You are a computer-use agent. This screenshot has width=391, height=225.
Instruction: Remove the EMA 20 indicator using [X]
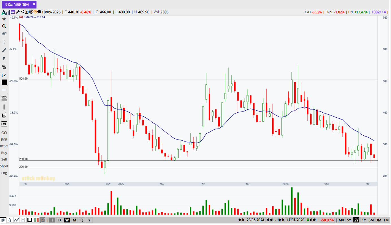21,17
